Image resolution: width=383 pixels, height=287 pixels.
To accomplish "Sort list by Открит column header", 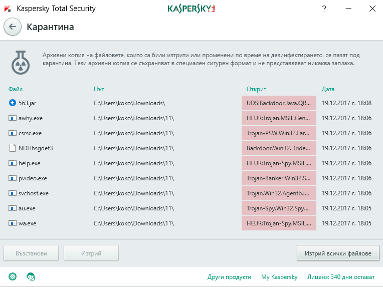I will point(256,89).
